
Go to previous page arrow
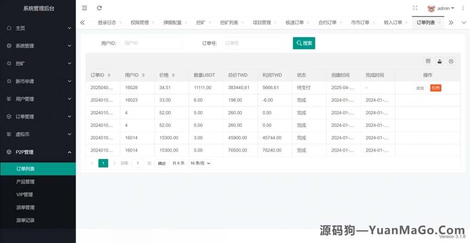tap(92, 163)
